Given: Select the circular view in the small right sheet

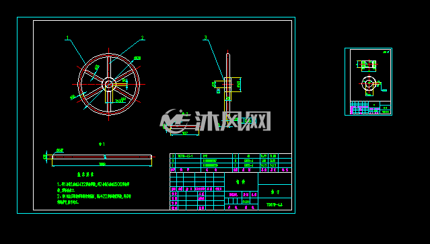Looking at the screenshot, I should [369, 83].
